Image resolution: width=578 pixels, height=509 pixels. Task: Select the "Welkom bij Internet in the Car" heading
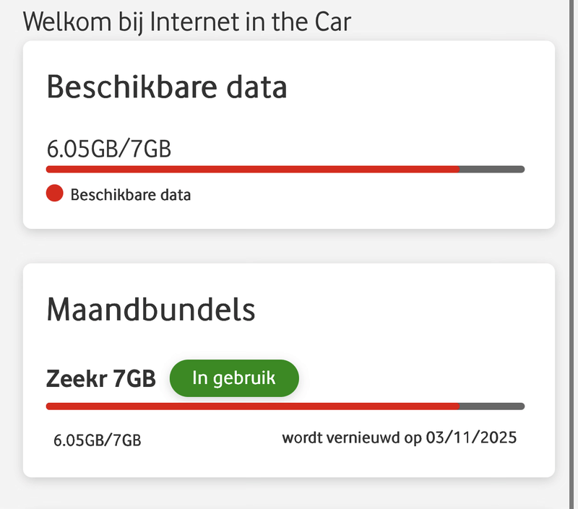click(x=187, y=21)
